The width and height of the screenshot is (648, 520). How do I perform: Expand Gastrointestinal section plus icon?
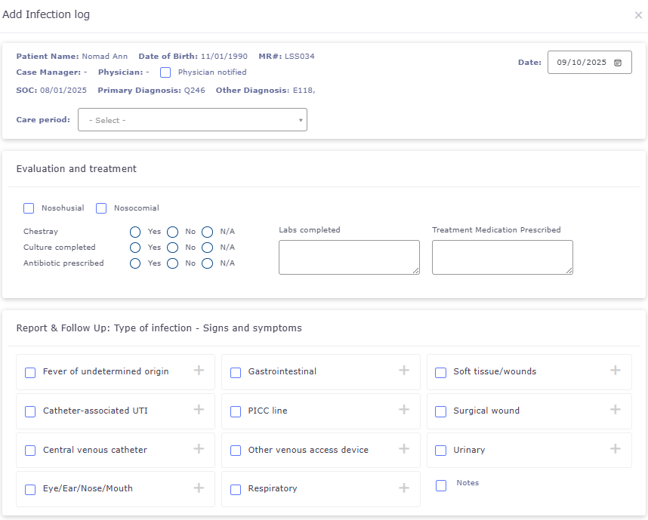coord(404,370)
